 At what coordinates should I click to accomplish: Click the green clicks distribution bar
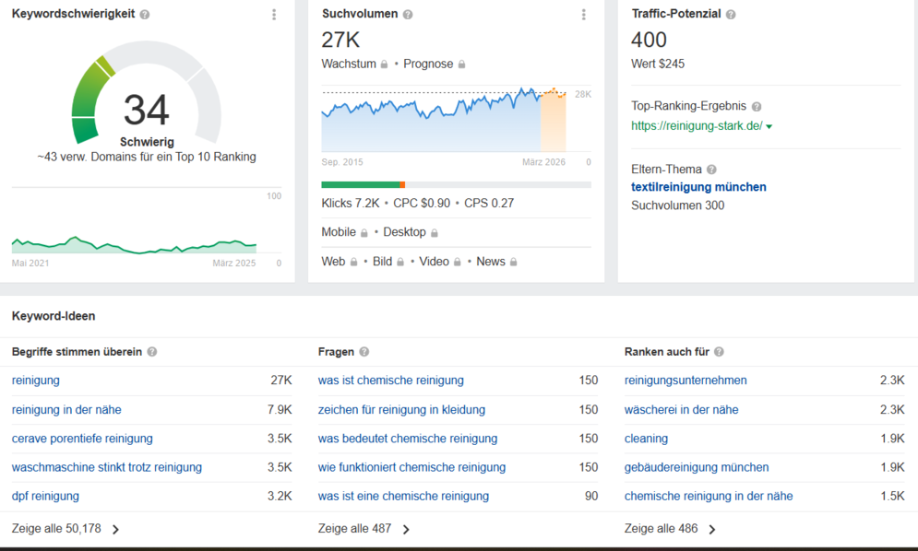[361, 185]
